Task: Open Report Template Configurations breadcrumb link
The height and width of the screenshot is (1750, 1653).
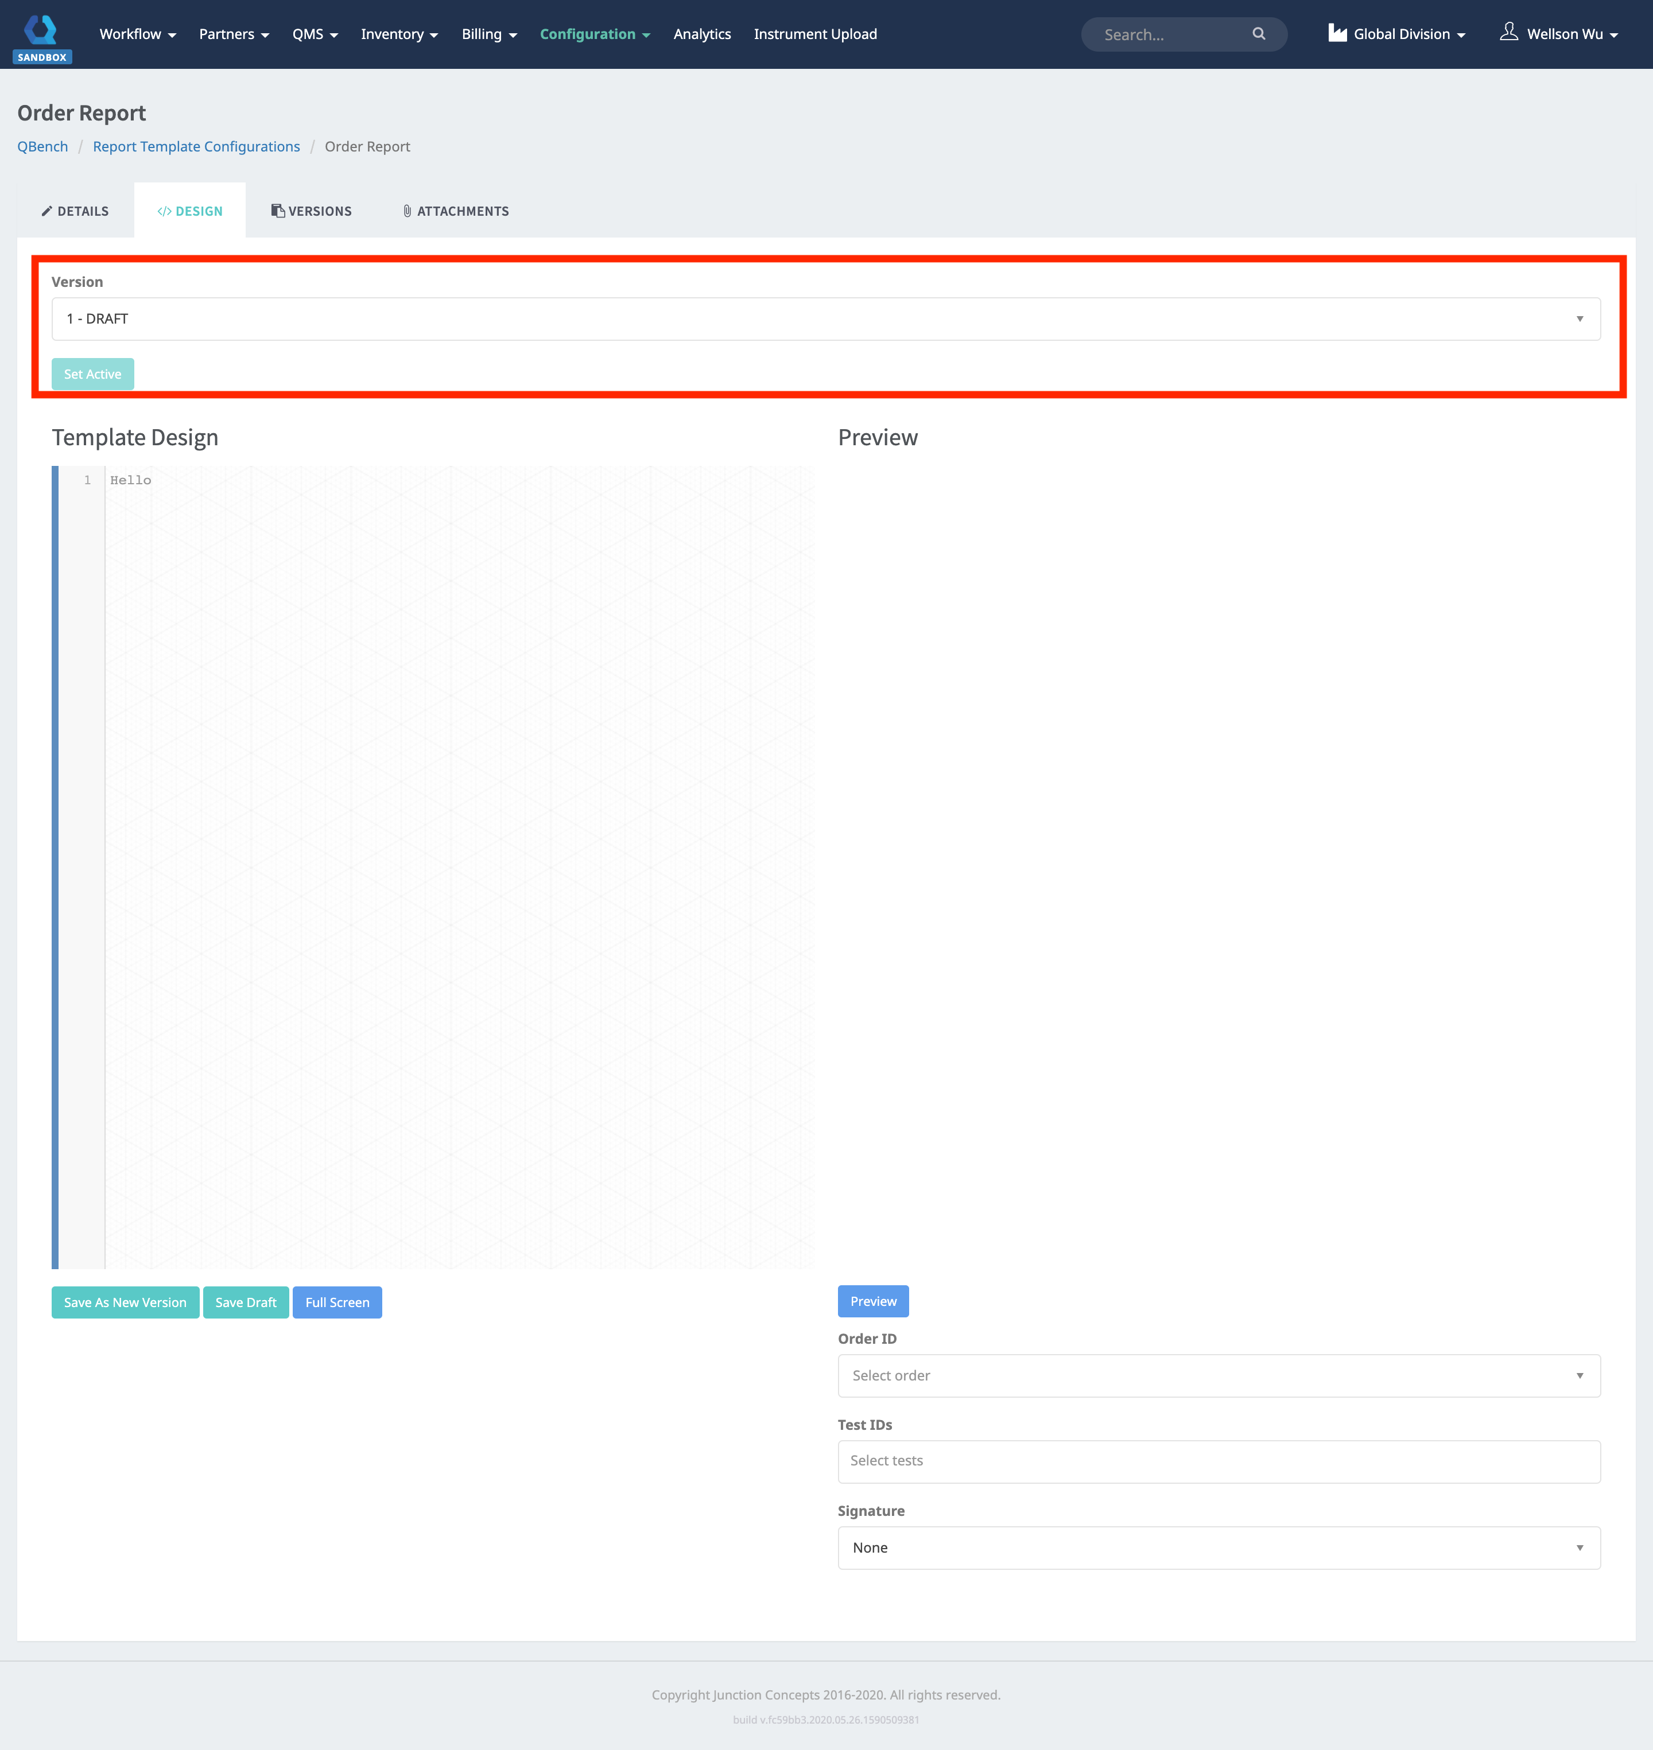Action: coord(196,146)
